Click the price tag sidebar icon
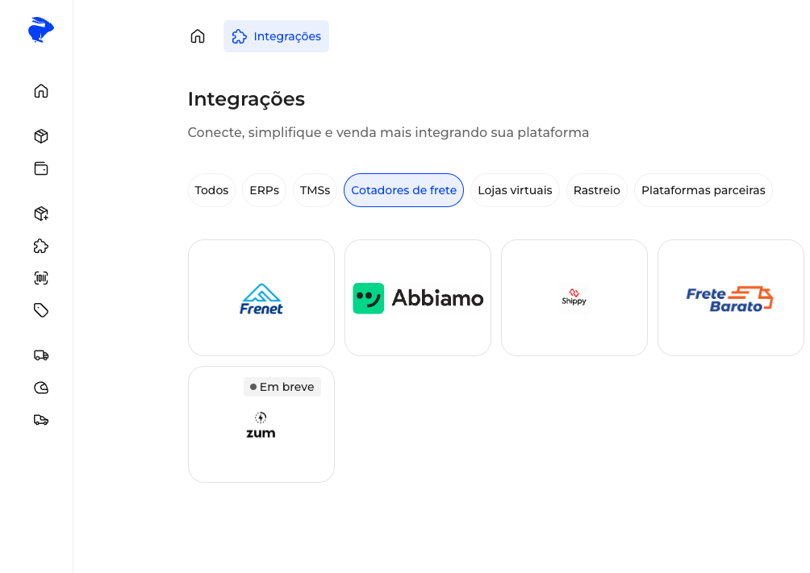810x573 pixels. pyautogui.click(x=41, y=310)
